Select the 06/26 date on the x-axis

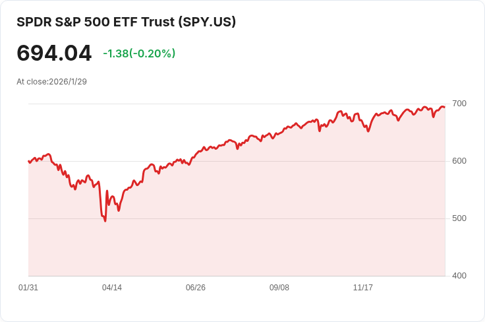click(196, 288)
